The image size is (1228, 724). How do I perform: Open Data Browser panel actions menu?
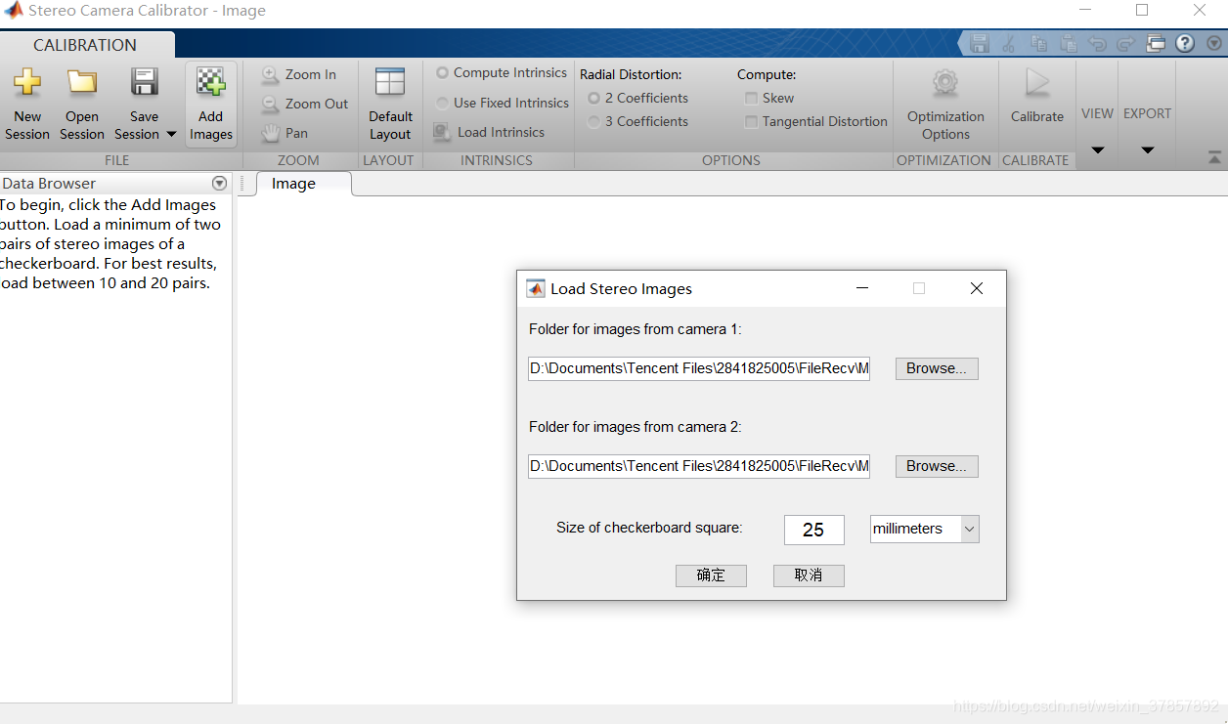[219, 184]
